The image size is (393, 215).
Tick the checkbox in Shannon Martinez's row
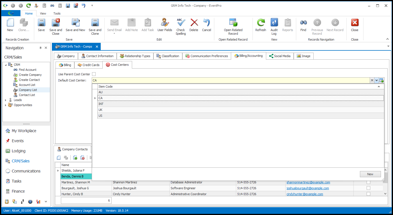click(x=368, y=182)
